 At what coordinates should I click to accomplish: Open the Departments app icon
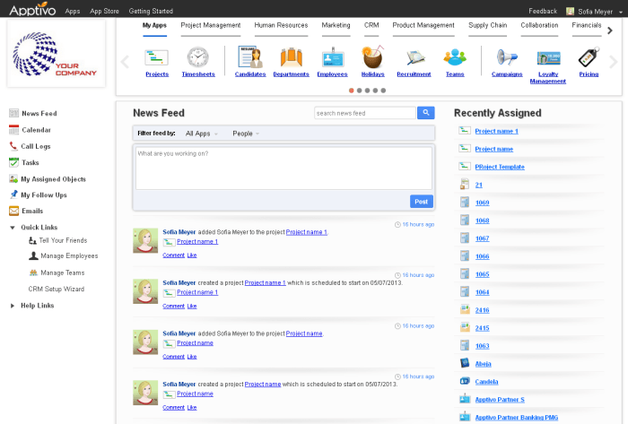pyautogui.click(x=292, y=57)
